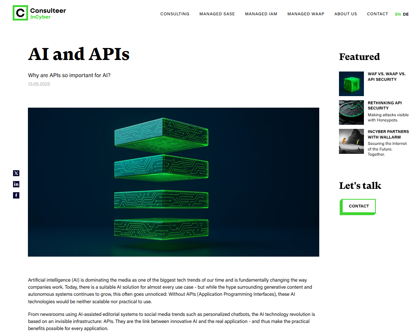Open the Rethinking API Security thumbnail image
The height and width of the screenshot is (333, 416).
tap(351, 112)
